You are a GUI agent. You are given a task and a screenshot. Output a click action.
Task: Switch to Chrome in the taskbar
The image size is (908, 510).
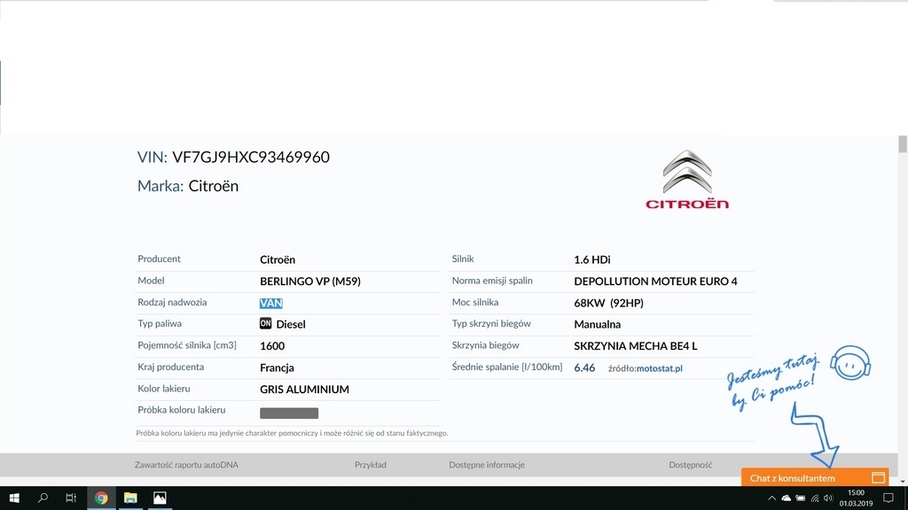click(101, 498)
